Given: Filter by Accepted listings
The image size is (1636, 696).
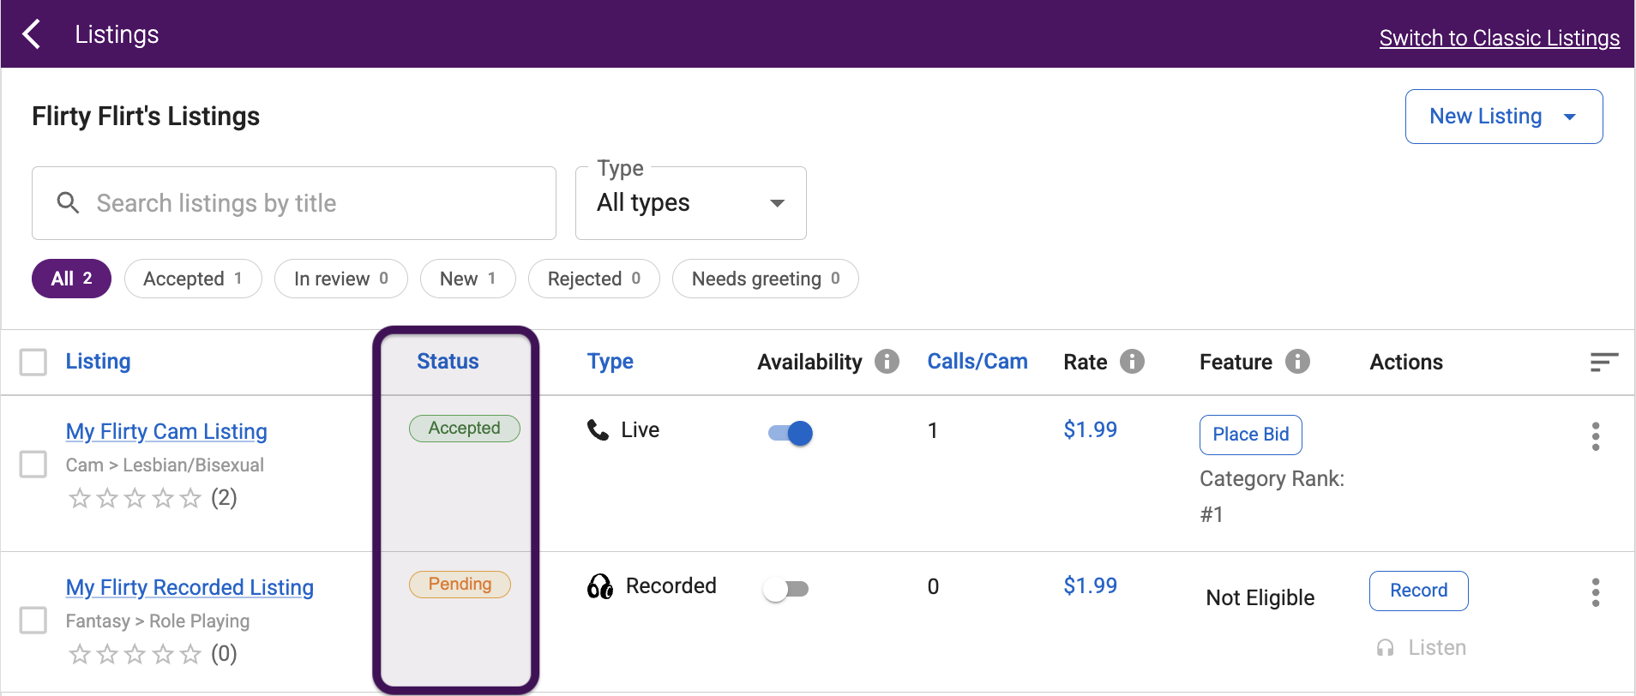Looking at the screenshot, I should tap(193, 279).
